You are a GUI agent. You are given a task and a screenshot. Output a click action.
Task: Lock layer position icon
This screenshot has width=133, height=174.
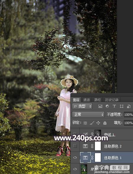(x=98, y=123)
